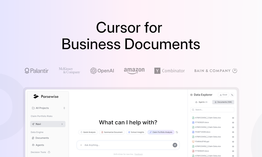Toggle eye for red-icon F71839201.docx
Image resolution: width=262 pixels, height=157 pixels.
click(x=233, y=151)
